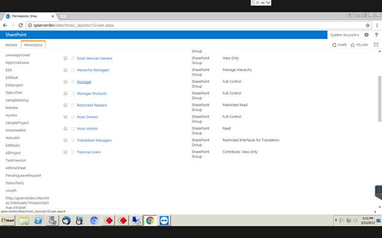
Task: Open the tmax Owners group
Action: [x=87, y=117]
